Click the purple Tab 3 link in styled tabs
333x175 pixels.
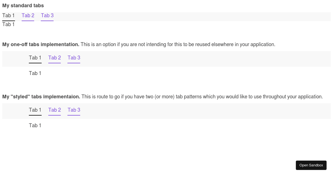74,110
